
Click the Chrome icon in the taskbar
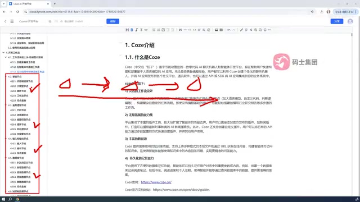17,199
